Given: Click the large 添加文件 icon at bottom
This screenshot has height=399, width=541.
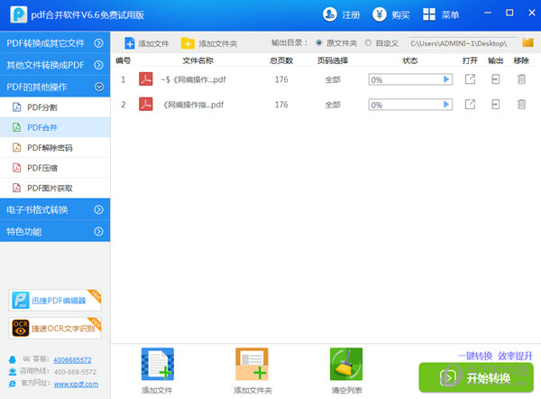Looking at the screenshot, I should point(157,364).
